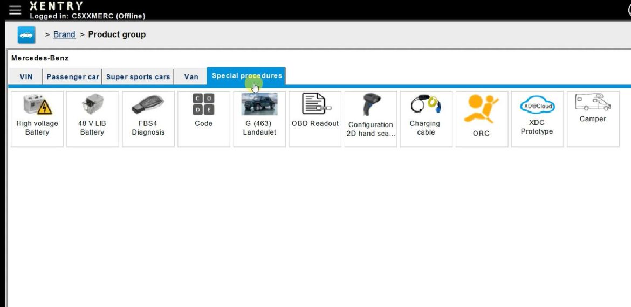Open the Super sports cars tab
Screen dimensions: 631x307
[x=138, y=77]
